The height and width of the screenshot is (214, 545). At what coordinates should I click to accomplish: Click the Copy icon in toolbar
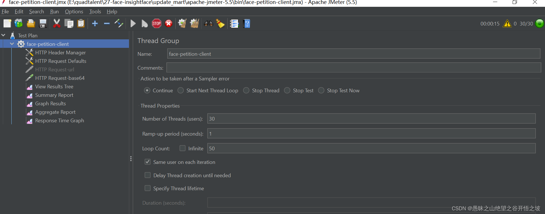point(69,23)
